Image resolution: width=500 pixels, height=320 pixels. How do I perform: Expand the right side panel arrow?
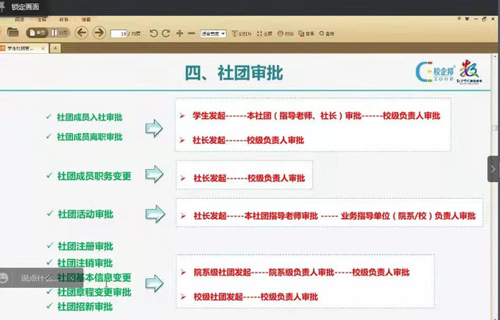click(493, 168)
